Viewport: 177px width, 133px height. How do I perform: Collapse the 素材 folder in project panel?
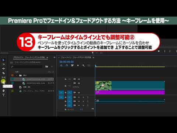[17, 75]
